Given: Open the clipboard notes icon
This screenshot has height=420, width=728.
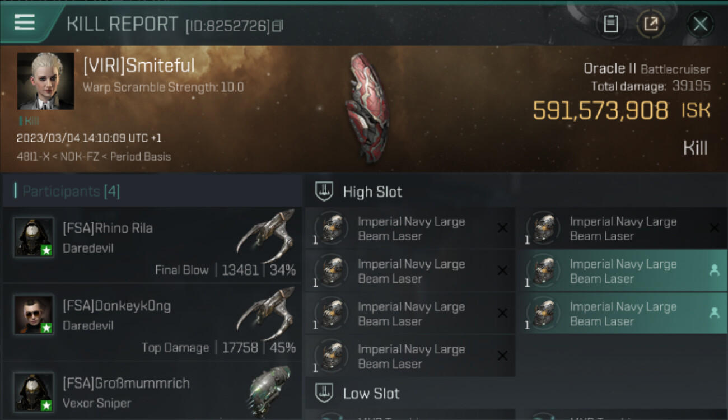Looking at the screenshot, I should [x=610, y=24].
